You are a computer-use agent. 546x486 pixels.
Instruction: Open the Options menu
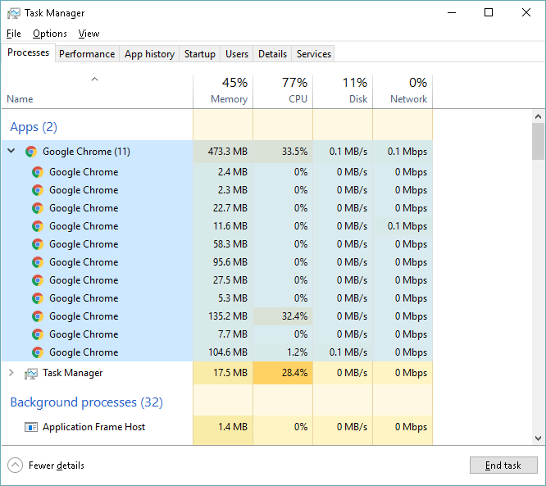pos(50,34)
